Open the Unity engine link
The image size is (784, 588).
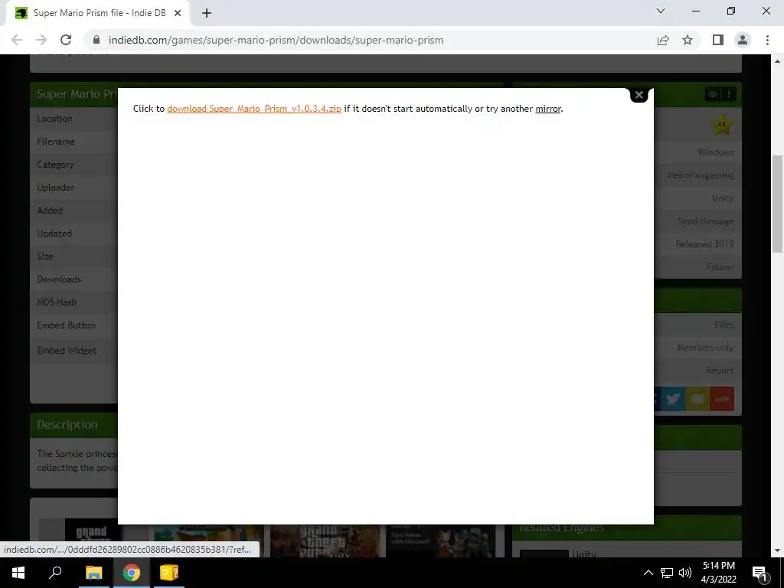coord(723,198)
